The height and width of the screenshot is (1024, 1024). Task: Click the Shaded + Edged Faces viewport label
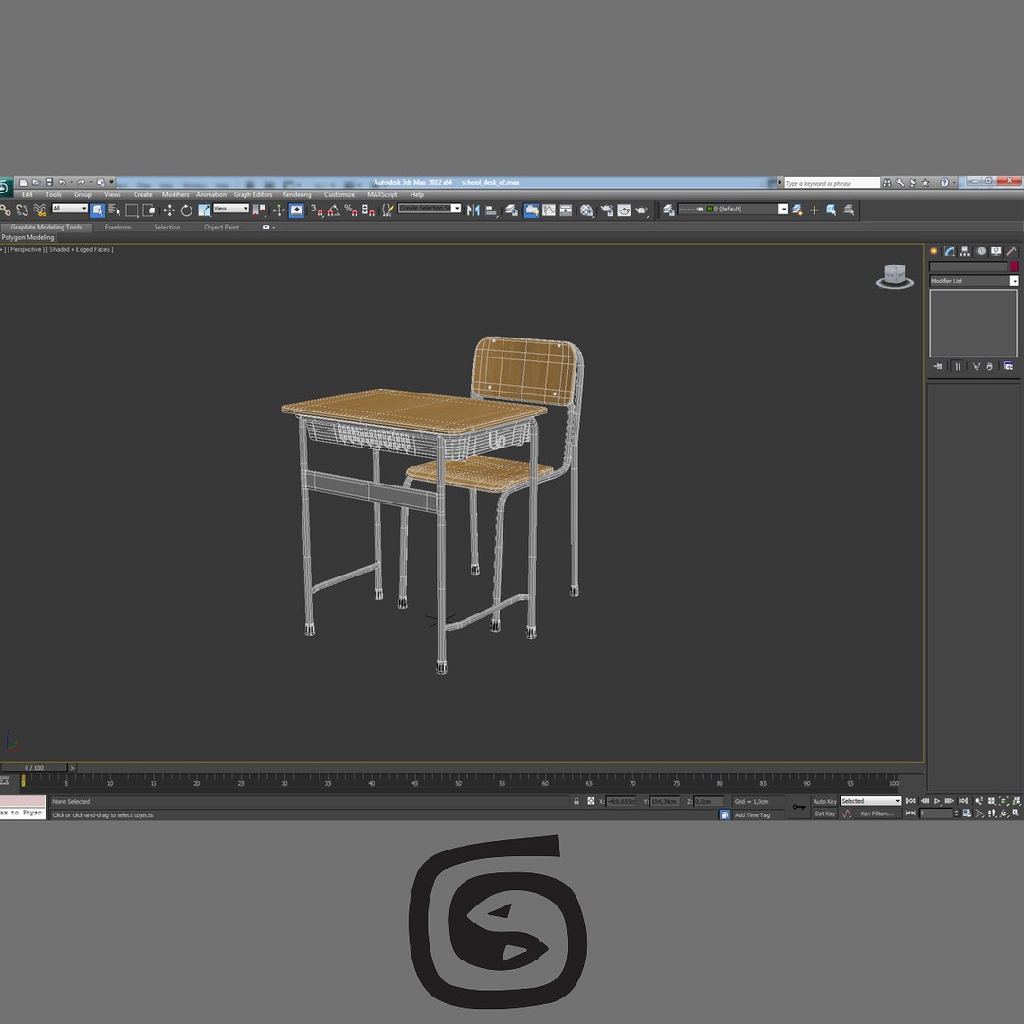tap(80, 249)
